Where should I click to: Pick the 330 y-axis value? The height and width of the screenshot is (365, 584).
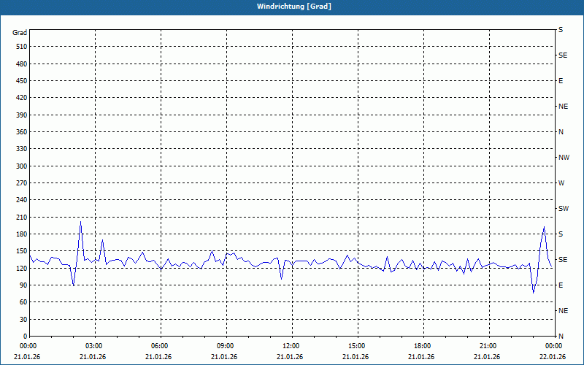click(x=22, y=149)
